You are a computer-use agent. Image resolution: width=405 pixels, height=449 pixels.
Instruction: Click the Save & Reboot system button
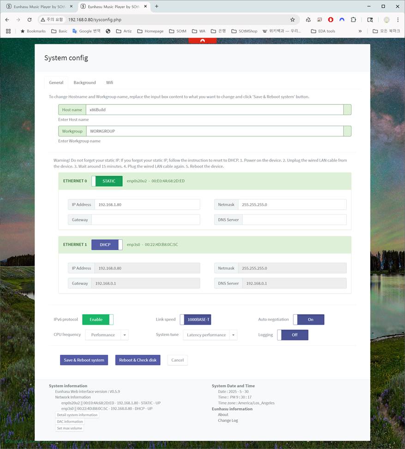pyautogui.click(x=84, y=360)
